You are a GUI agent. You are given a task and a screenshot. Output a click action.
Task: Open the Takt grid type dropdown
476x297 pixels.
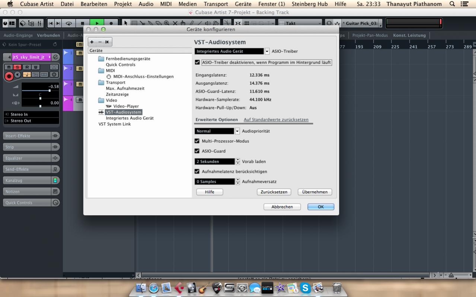tap(300, 23)
